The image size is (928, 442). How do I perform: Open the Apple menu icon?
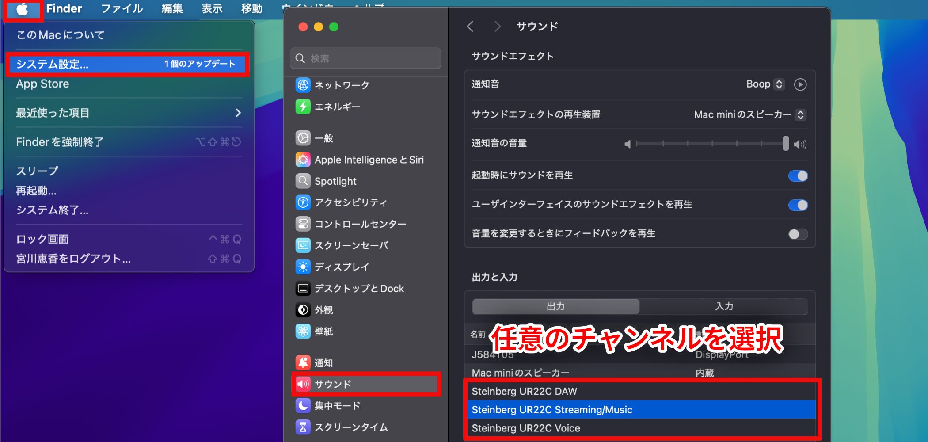(23, 9)
